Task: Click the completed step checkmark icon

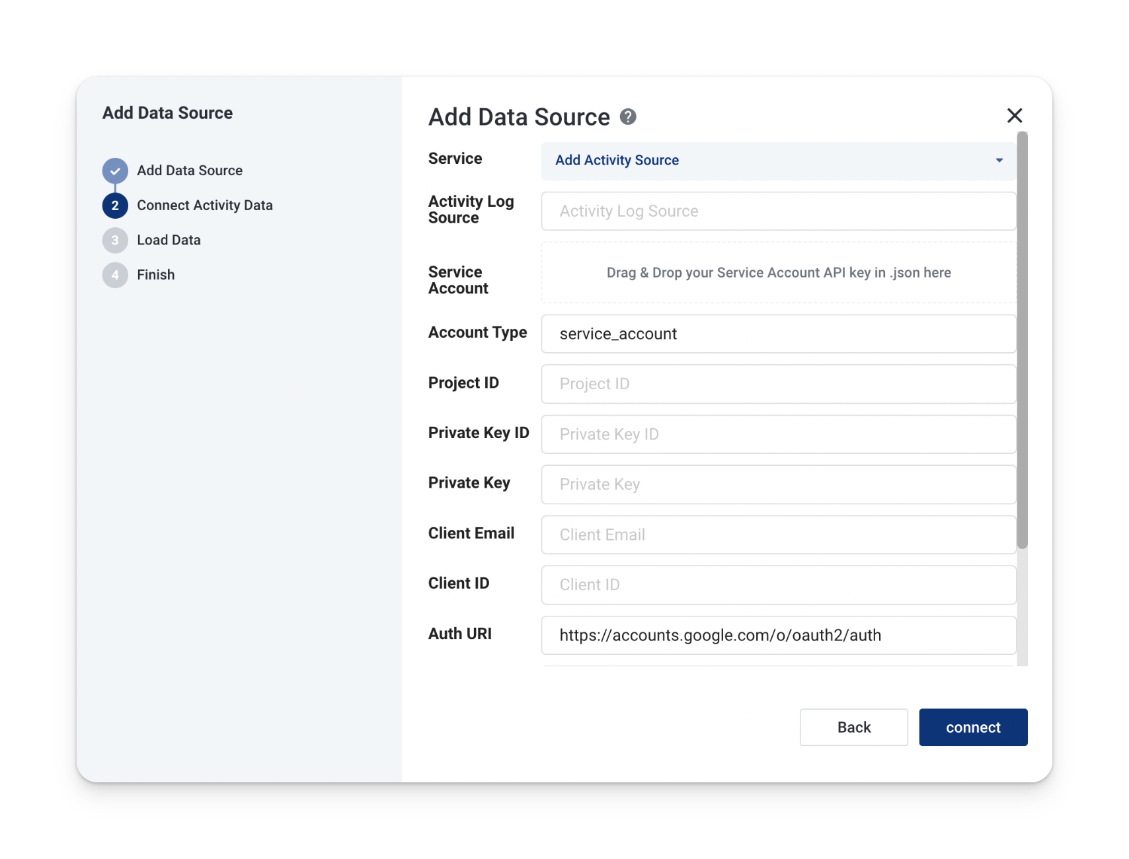Action: (115, 170)
